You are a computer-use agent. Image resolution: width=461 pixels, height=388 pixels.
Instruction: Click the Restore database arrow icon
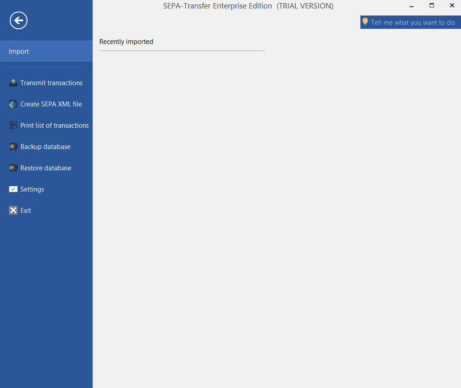click(x=13, y=168)
